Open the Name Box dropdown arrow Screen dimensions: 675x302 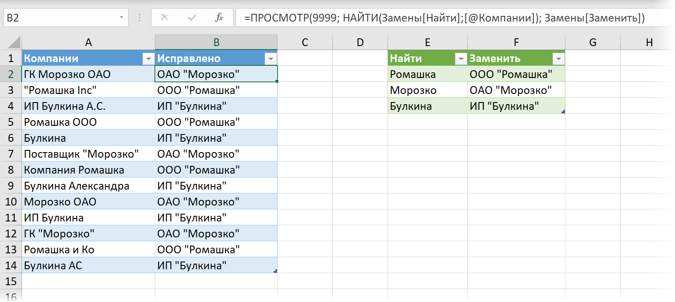click(x=121, y=18)
